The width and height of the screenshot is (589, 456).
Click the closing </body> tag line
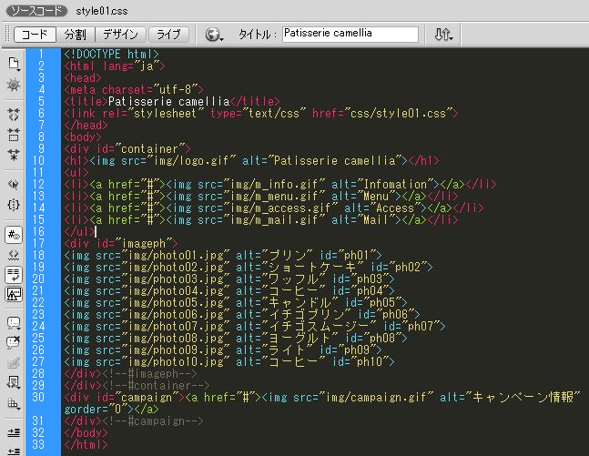click(x=86, y=433)
